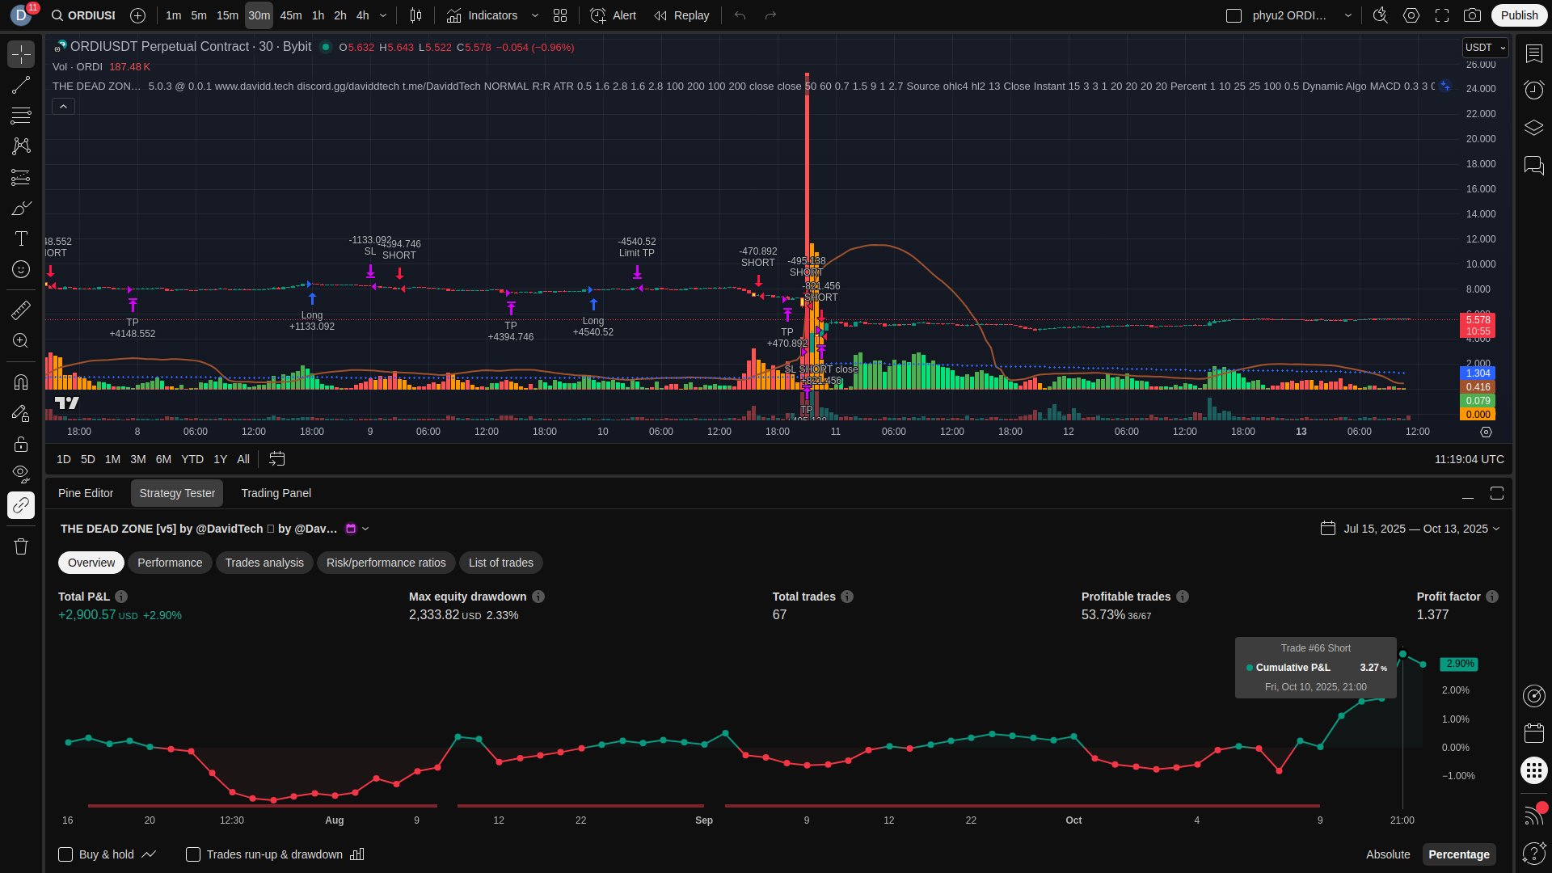Start bar Replay mode

[x=681, y=15]
